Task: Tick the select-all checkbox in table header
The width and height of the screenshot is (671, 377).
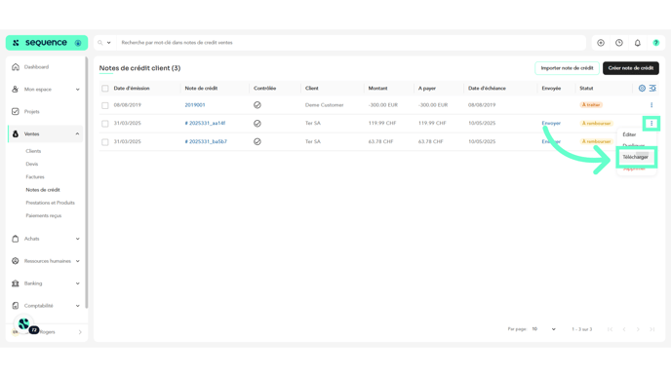Action: 105,89
